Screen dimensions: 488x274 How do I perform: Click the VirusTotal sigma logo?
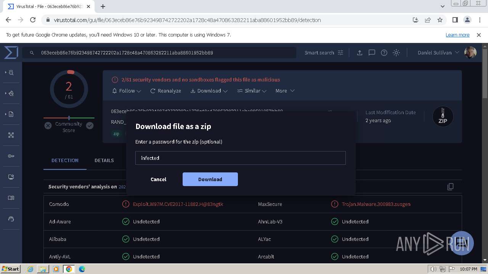11,53
